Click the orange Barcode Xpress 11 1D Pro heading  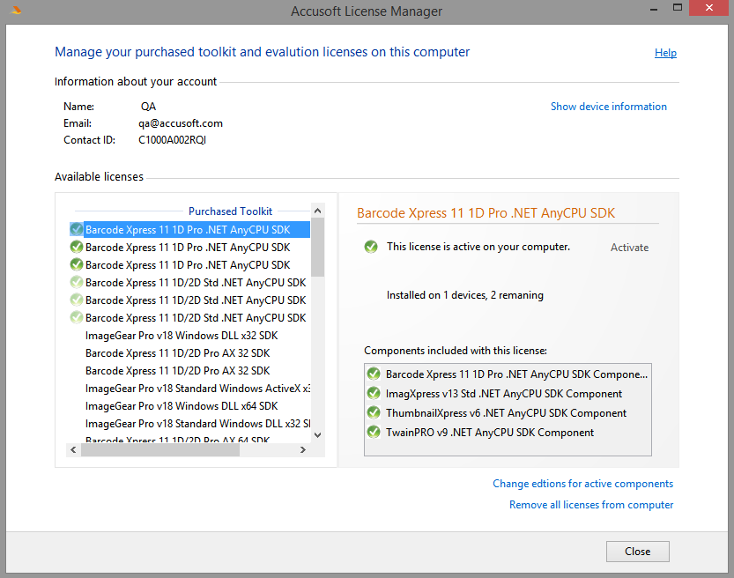(x=486, y=213)
